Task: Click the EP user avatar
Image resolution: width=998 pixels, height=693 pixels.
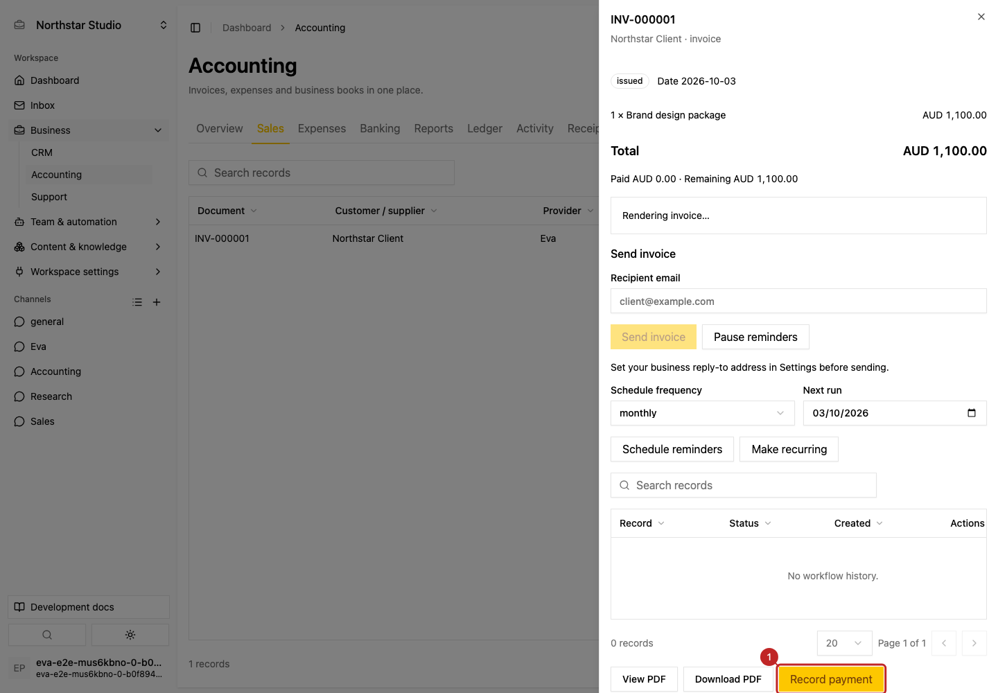Action: point(19,668)
